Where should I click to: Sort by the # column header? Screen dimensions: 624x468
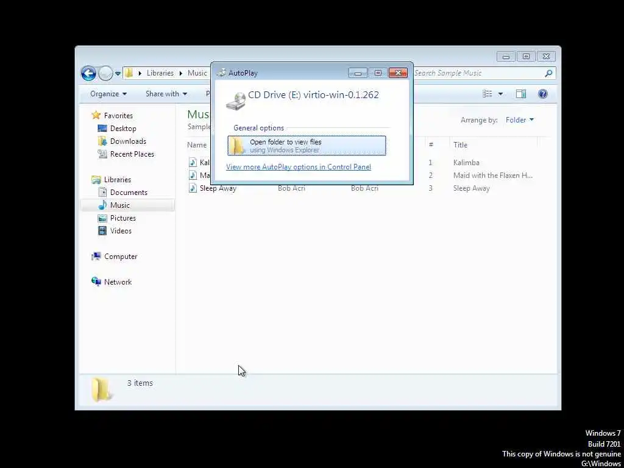[431, 145]
